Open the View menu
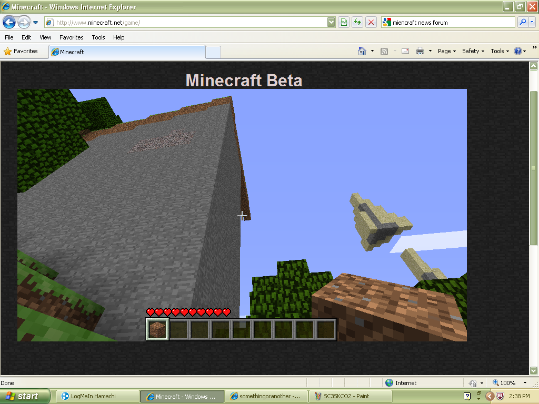Image resolution: width=539 pixels, height=404 pixels. (x=45, y=37)
